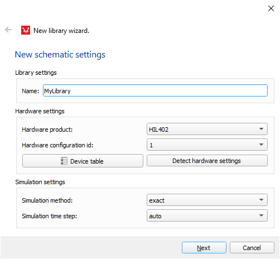This screenshot has width=280, height=259.
Task: Open the Device table
Action: 83,161
